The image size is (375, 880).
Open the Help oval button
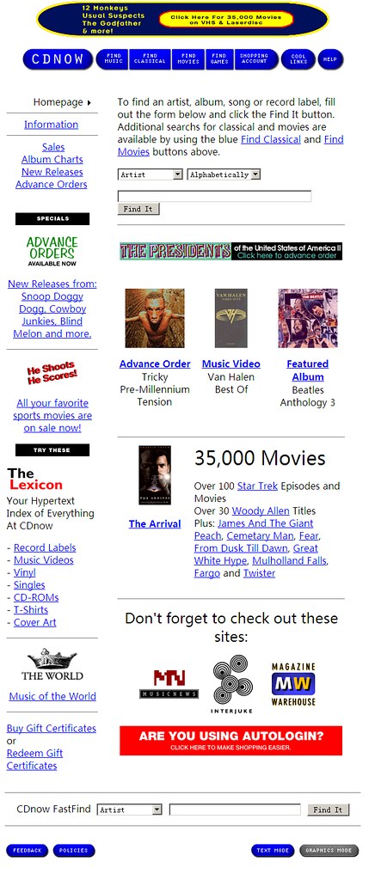[330, 59]
